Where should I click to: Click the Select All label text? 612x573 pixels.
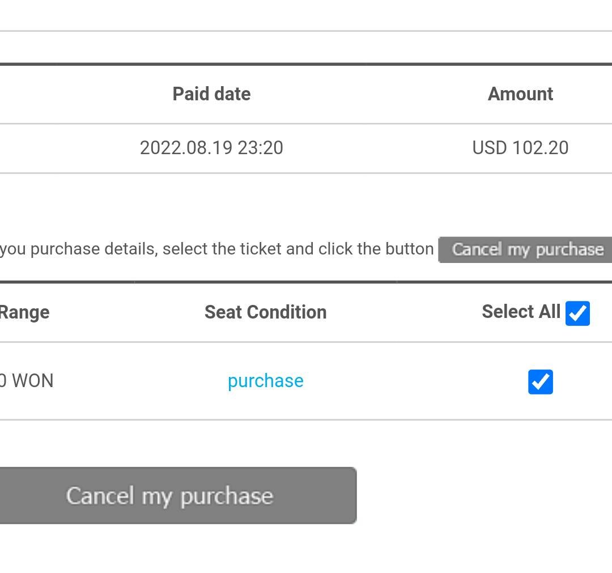(x=521, y=312)
